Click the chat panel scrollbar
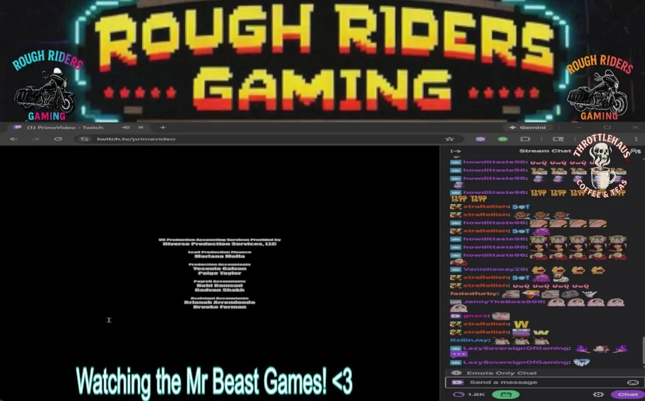The image size is (645, 401). click(x=643, y=350)
